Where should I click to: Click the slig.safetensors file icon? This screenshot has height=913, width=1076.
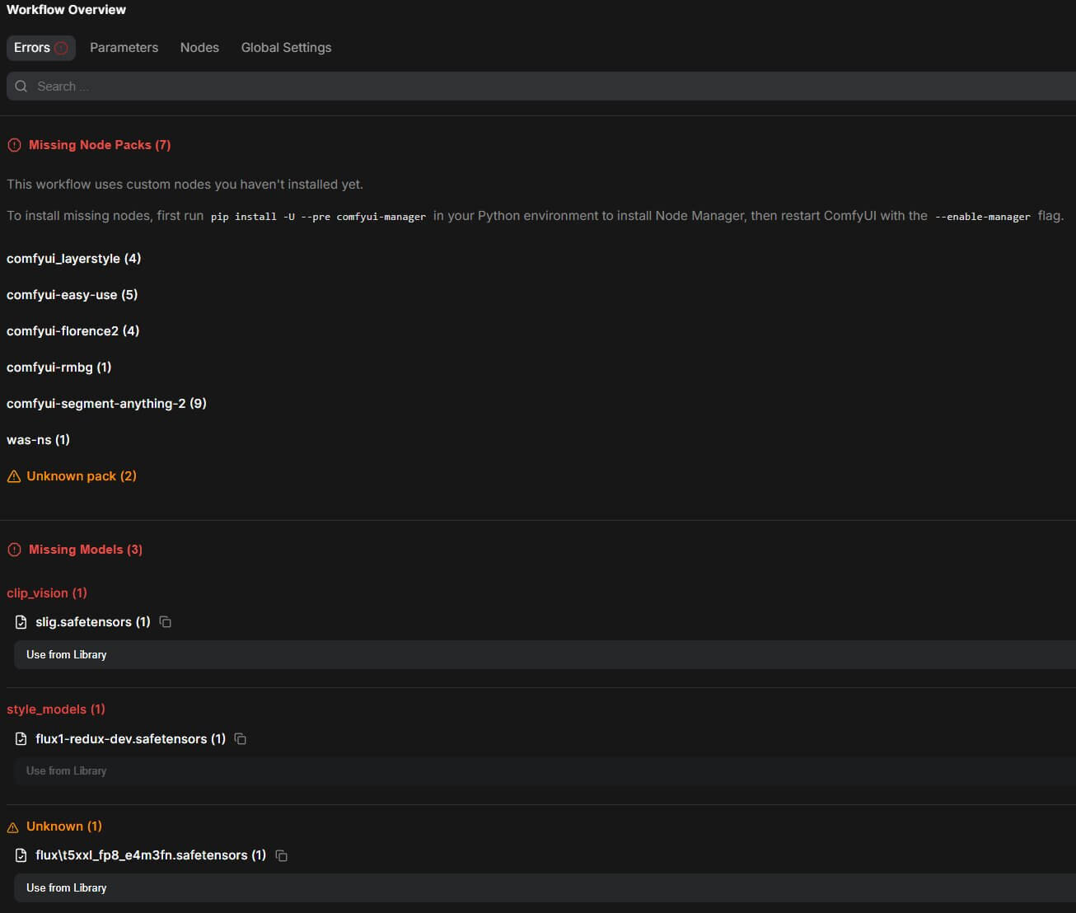point(21,622)
